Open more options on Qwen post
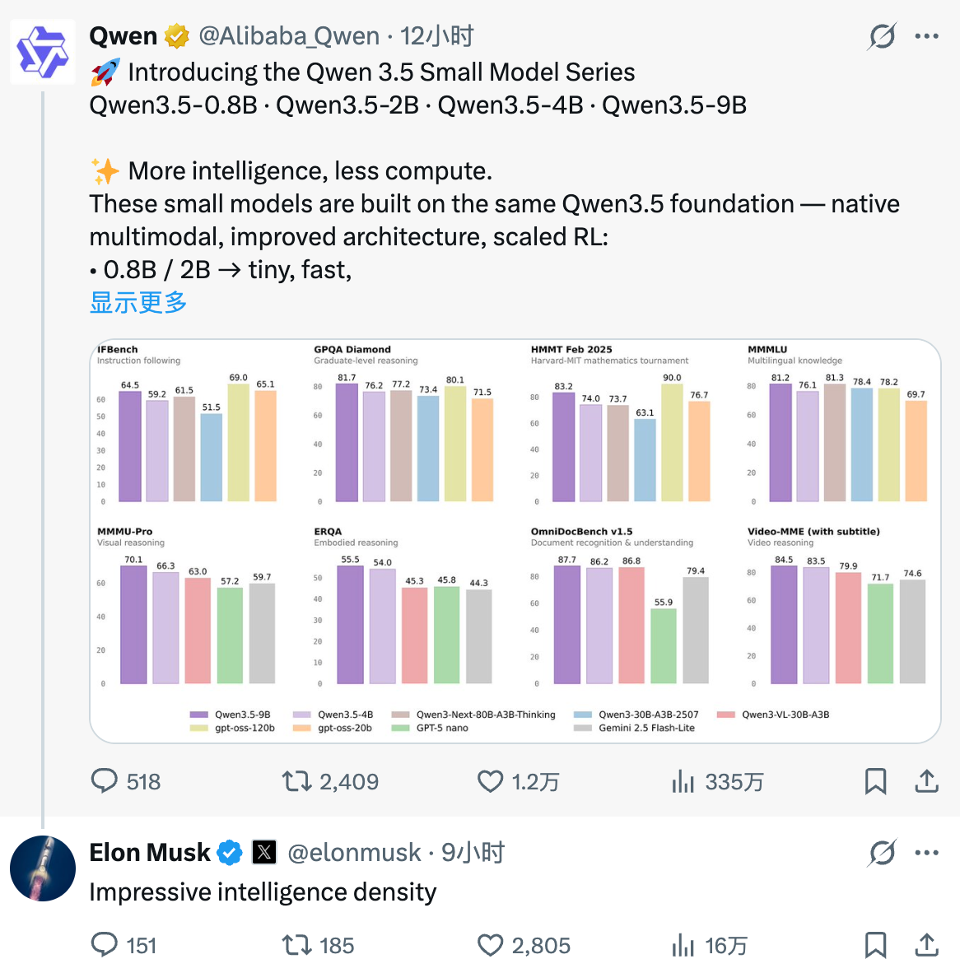Screen dimensions: 960x973 tap(926, 36)
